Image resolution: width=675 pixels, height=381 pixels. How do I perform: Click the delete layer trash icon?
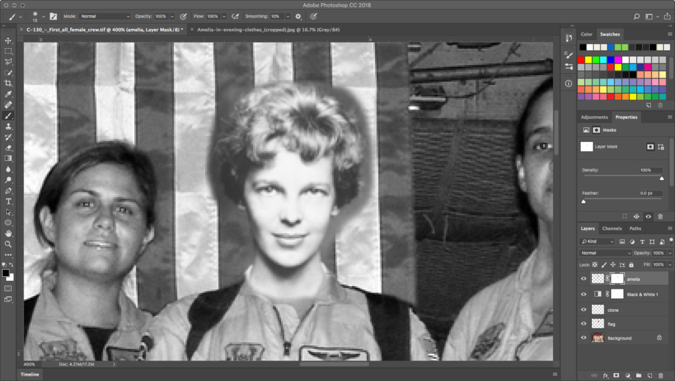(x=660, y=375)
